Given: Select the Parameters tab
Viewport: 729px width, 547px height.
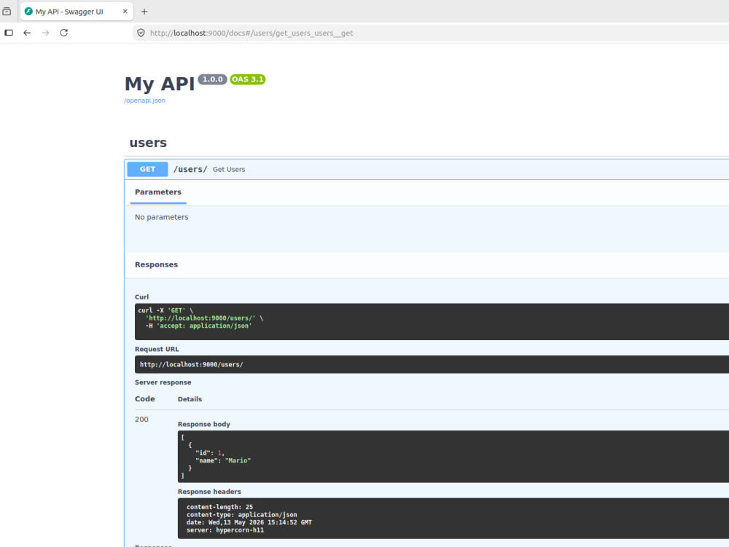Looking at the screenshot, I should pos(158,192).
